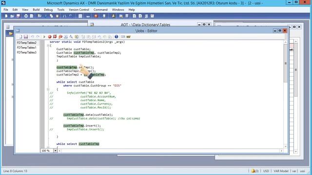
Task: Click the 'custTableTmp.data(custTable);' code line
Action: coord(88,115)
